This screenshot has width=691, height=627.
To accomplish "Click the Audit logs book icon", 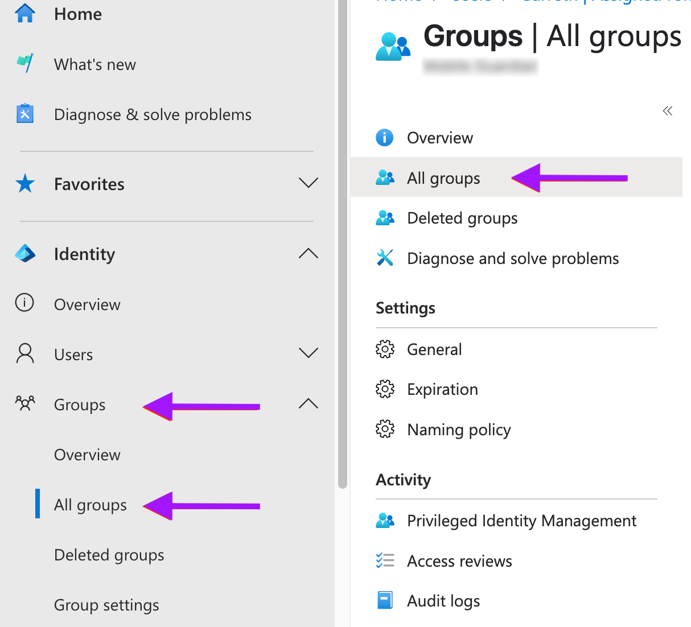I will click(x=385, y=600).
